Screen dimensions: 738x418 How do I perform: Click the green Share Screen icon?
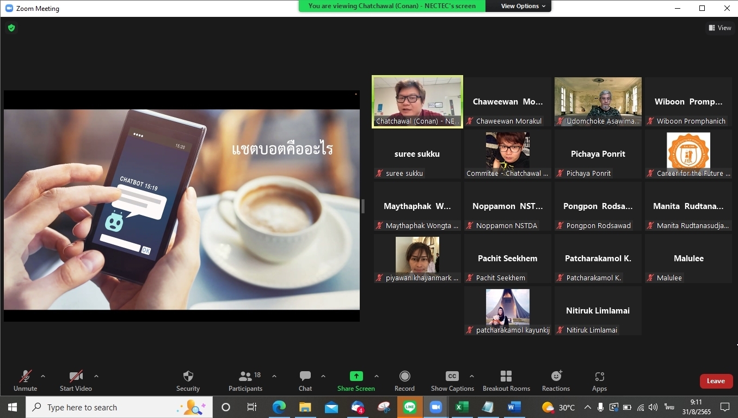pyautogui.click(x=356, y=376)
